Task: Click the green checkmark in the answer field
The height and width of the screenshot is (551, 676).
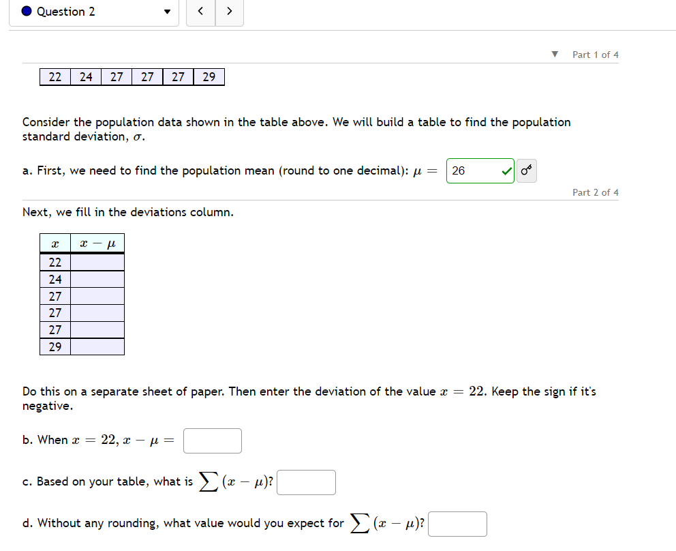Action: click(x=506, y=170)
